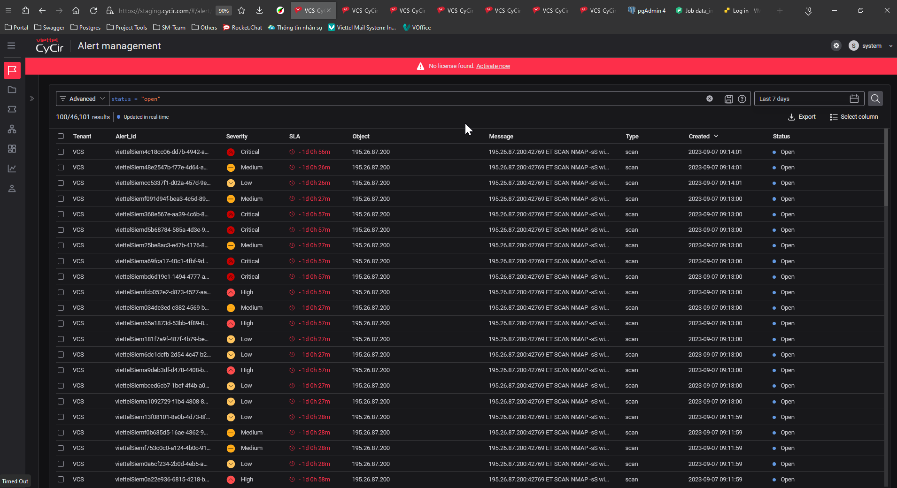Open the user icon in left sidebar
Image resolution: width=897 pixels, height=488 pixels.
click(x=12, y=189)
